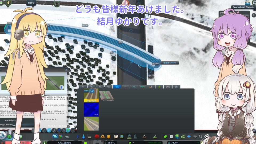Open the Water and sewage droplet icon

pos(83,136)
